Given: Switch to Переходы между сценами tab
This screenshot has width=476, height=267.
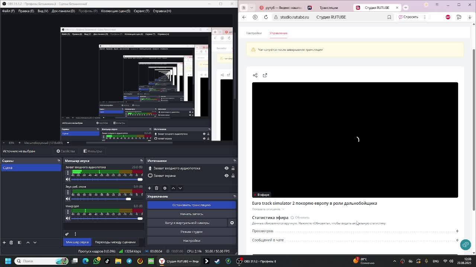Looking at the screenshot, I should coord(115,242).
